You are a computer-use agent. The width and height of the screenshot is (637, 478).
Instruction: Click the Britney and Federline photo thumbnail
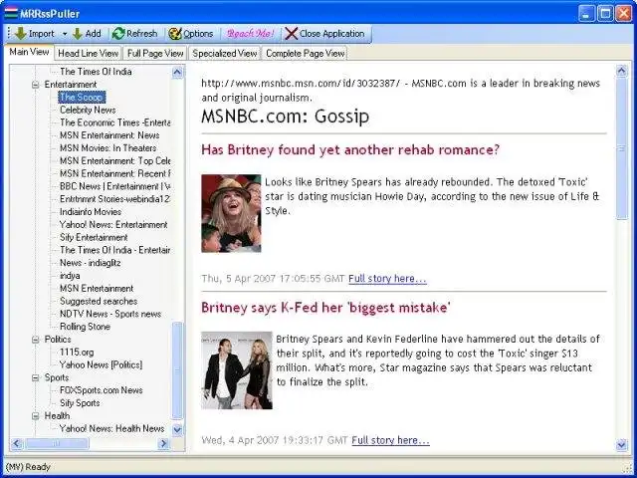(237, 370)
